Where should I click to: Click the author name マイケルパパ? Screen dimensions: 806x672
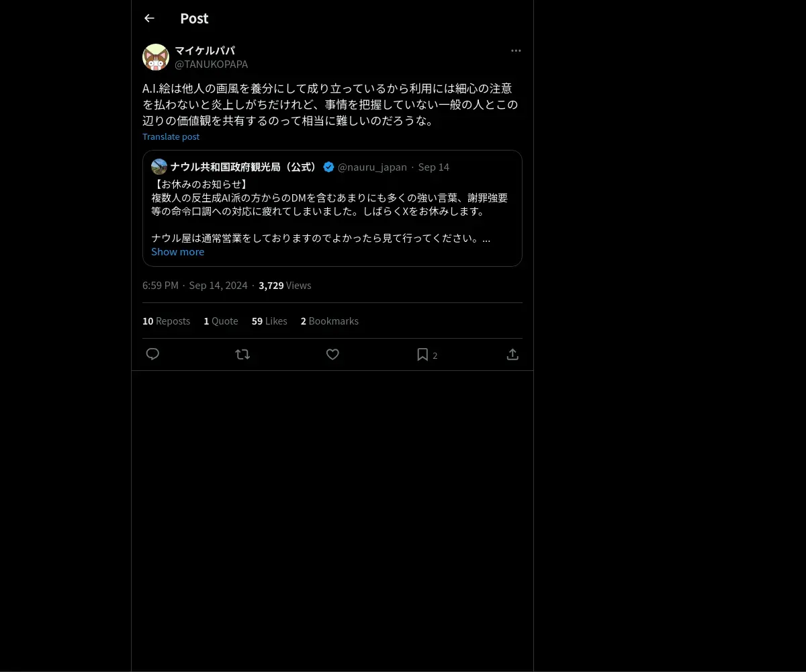coord(205,50)
